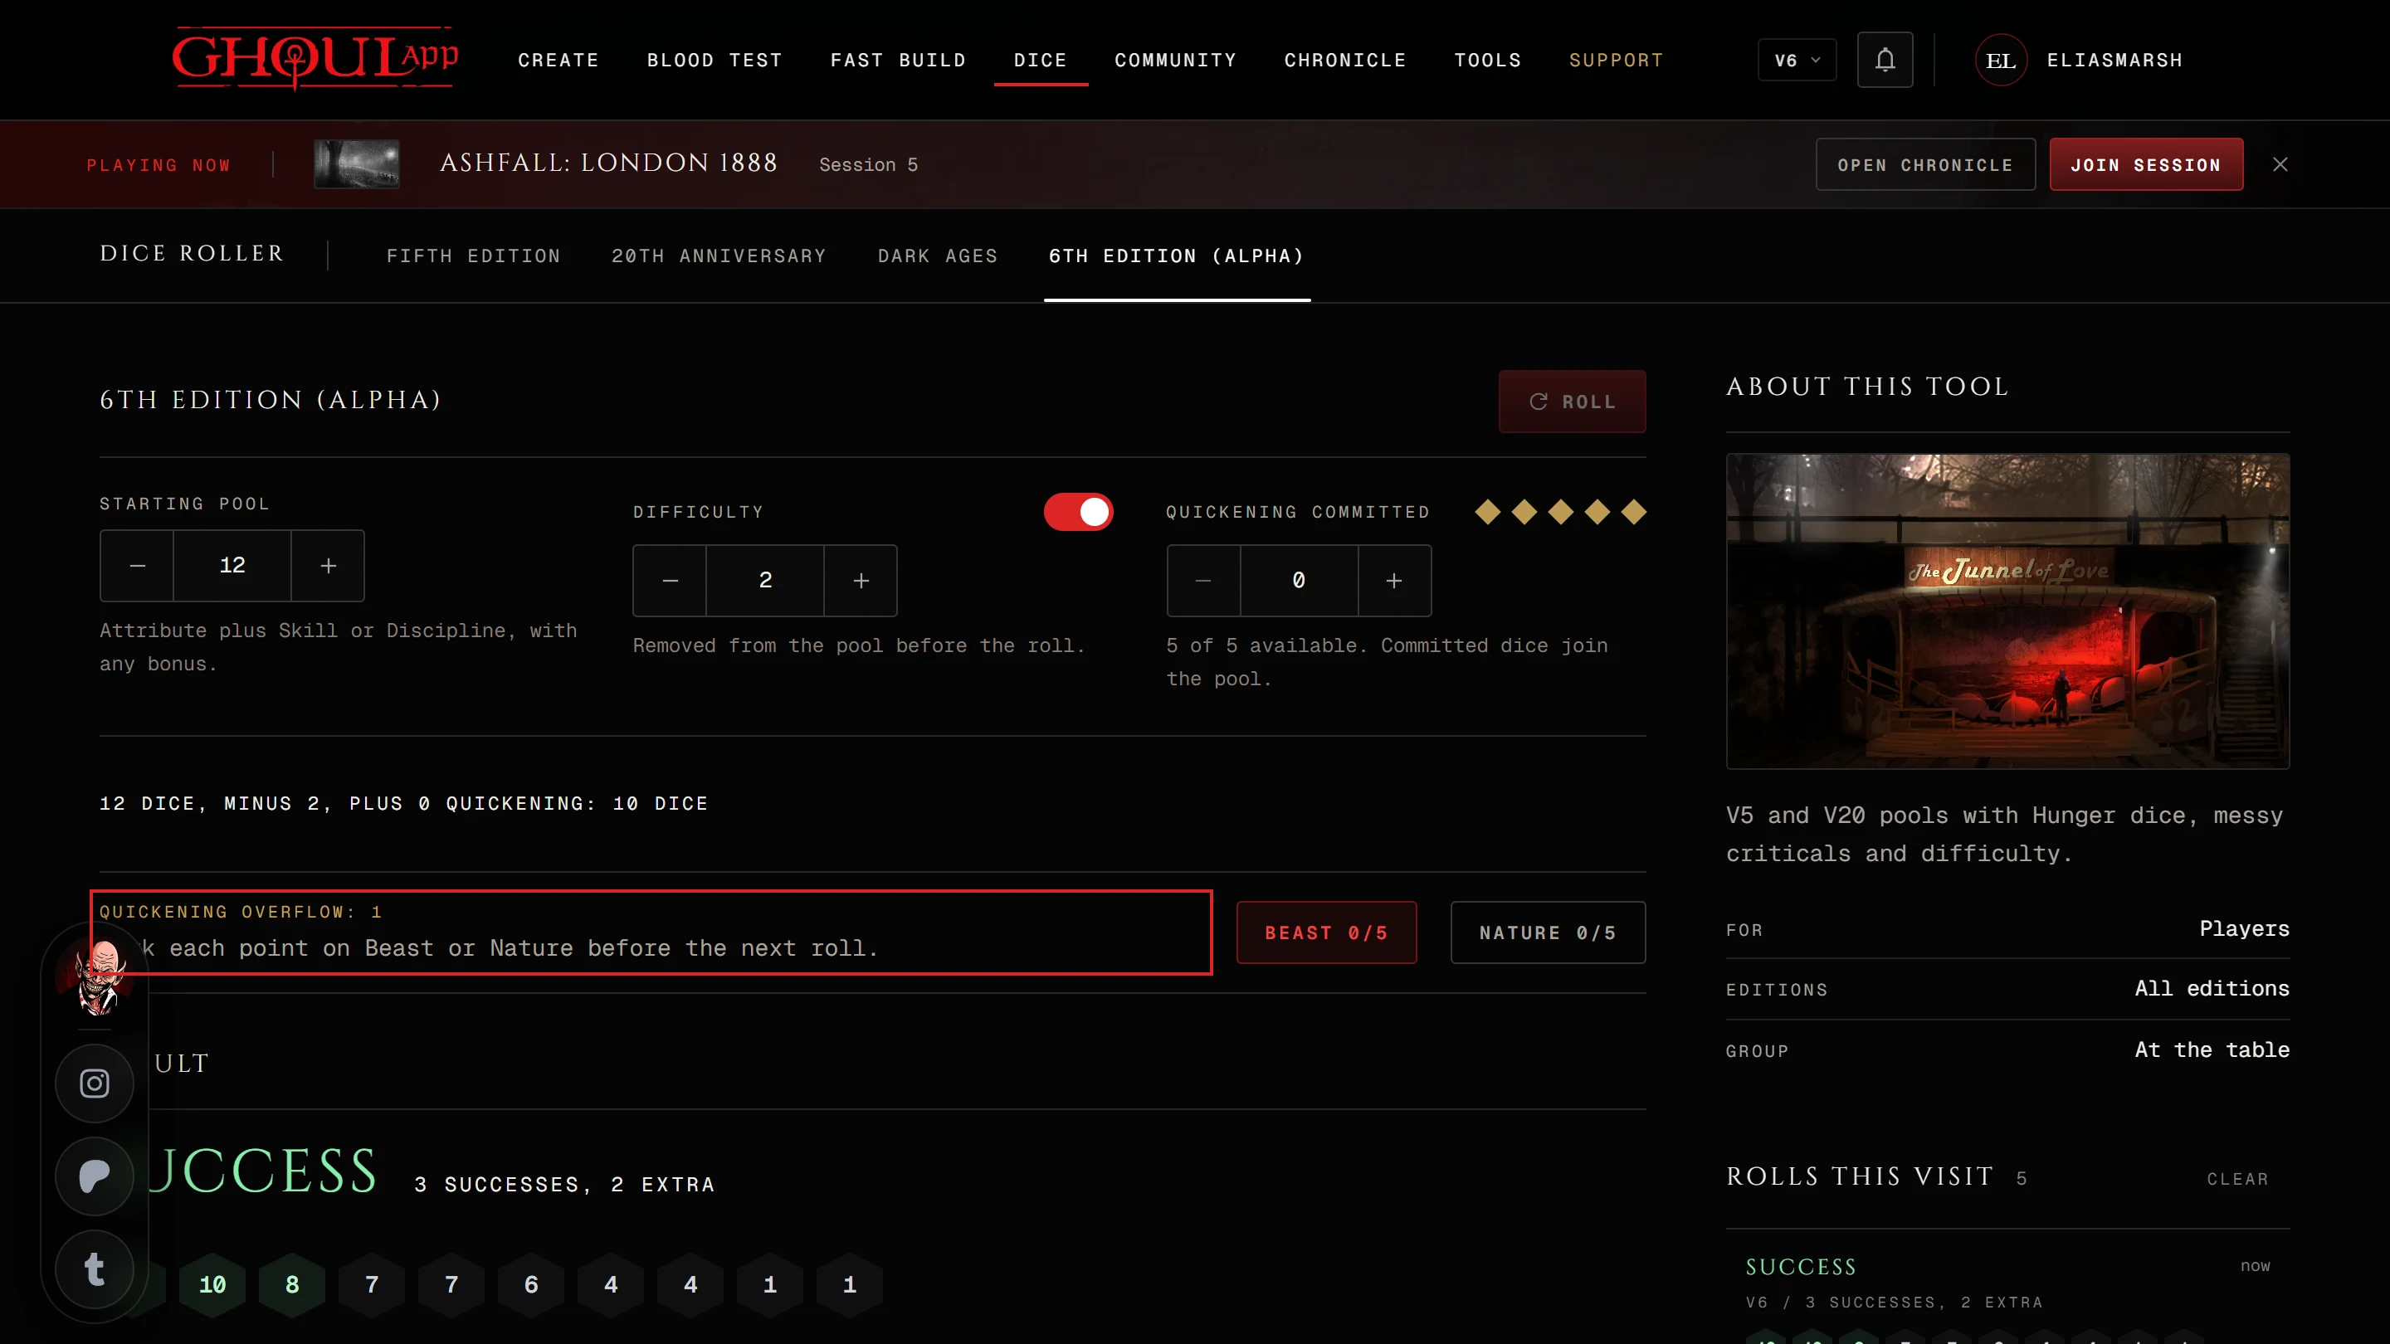
Task: Increase the Starting Pool value
Action: [x=328, y=566]
